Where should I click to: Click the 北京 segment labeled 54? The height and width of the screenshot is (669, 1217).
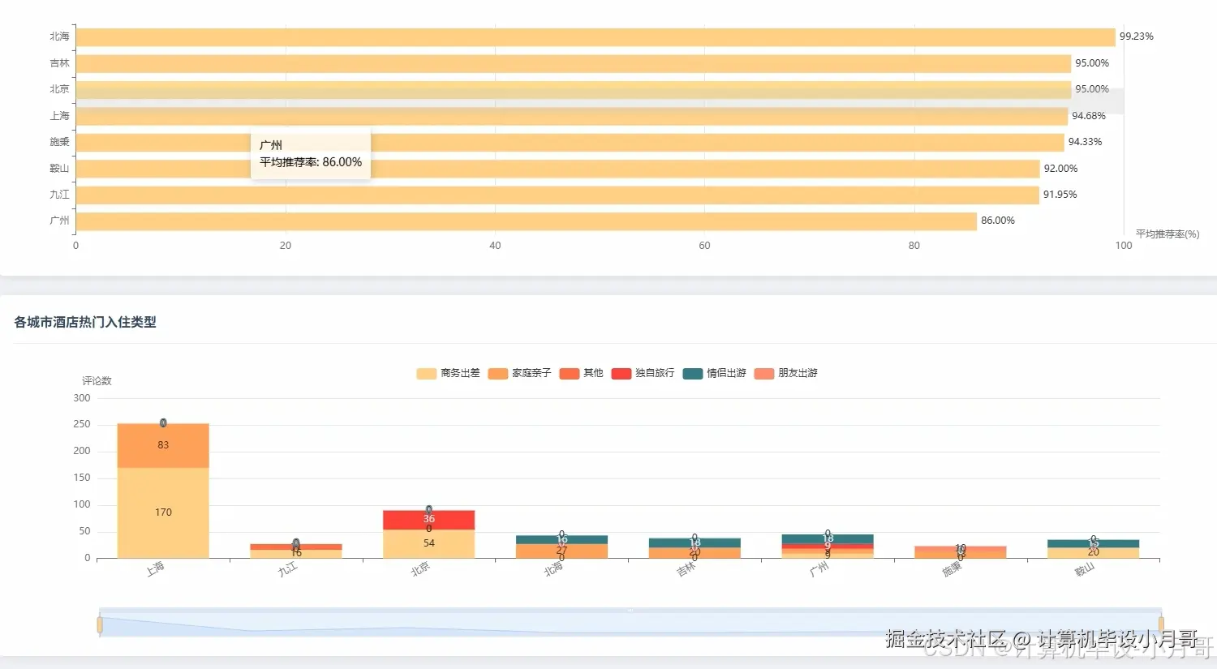pyautogui.click(x=429, y=543)
